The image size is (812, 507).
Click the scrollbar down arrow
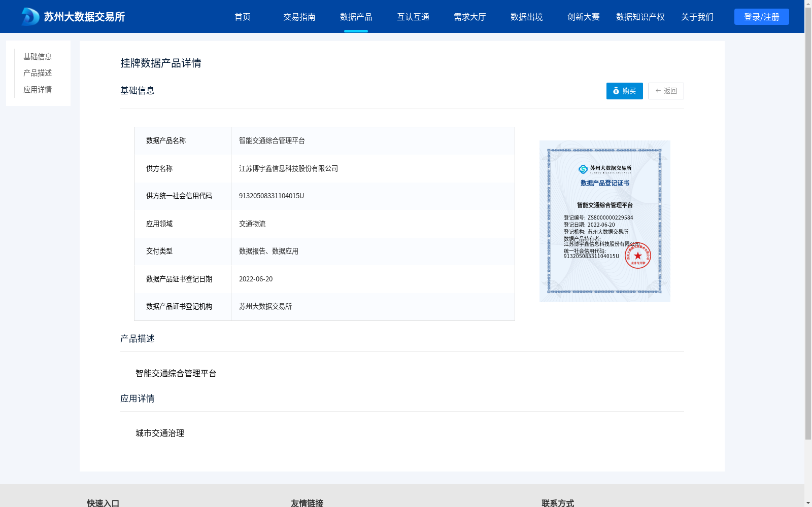pyautogui.click(x=808, y=502)
